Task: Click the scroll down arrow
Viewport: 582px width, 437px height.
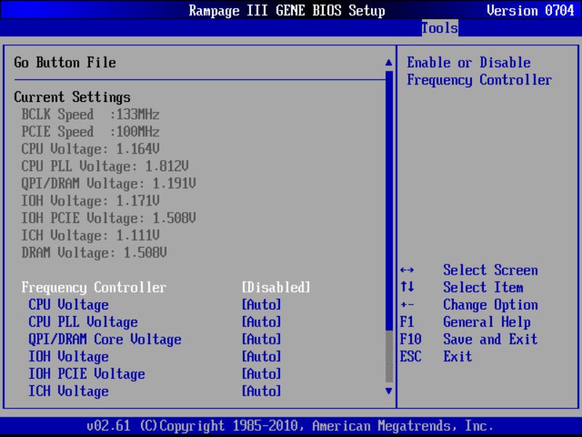Action: tap(388, 391)
